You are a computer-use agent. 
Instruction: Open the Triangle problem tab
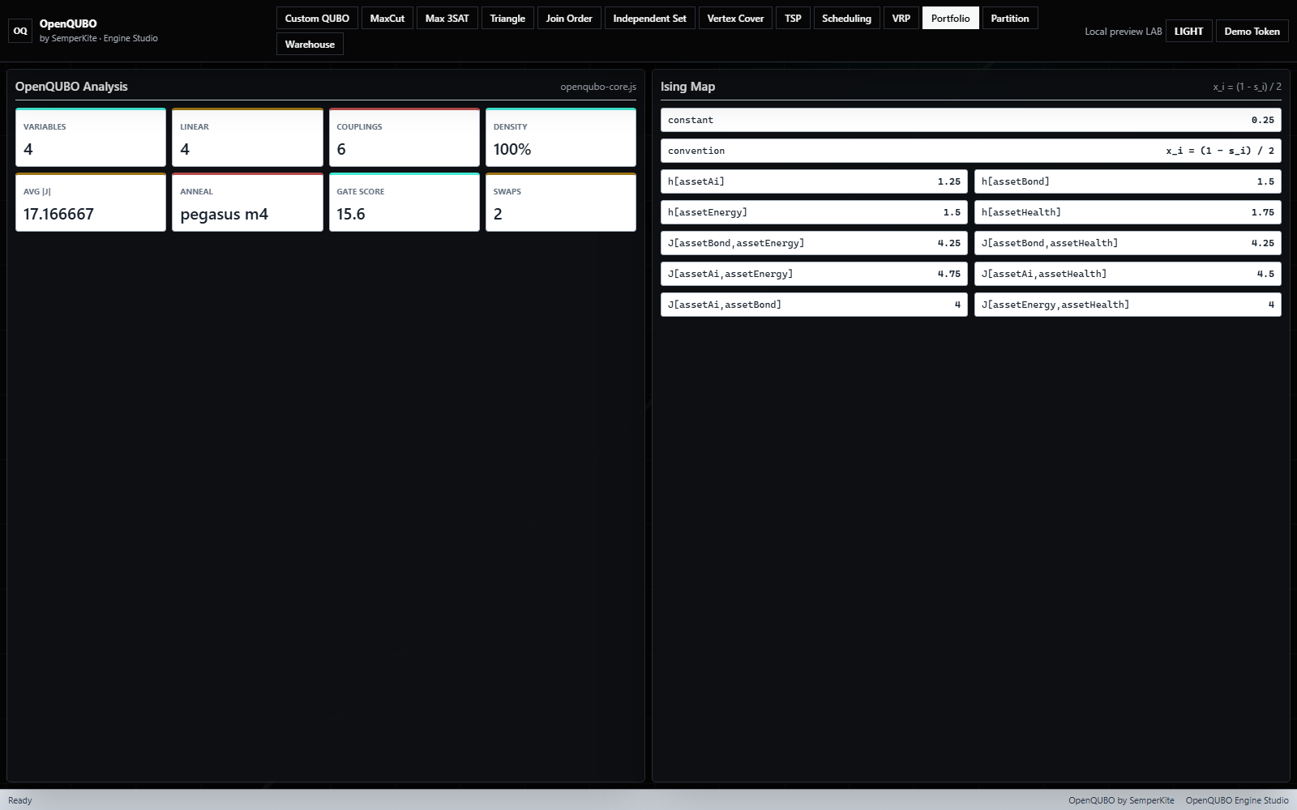(507, 18)
